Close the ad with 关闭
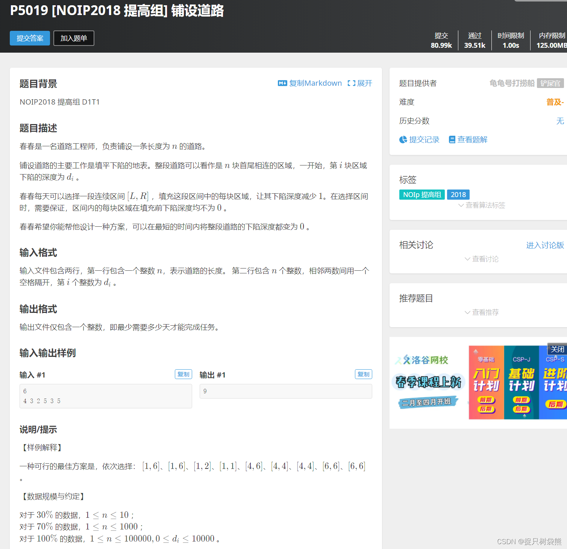 pos(557,349)
